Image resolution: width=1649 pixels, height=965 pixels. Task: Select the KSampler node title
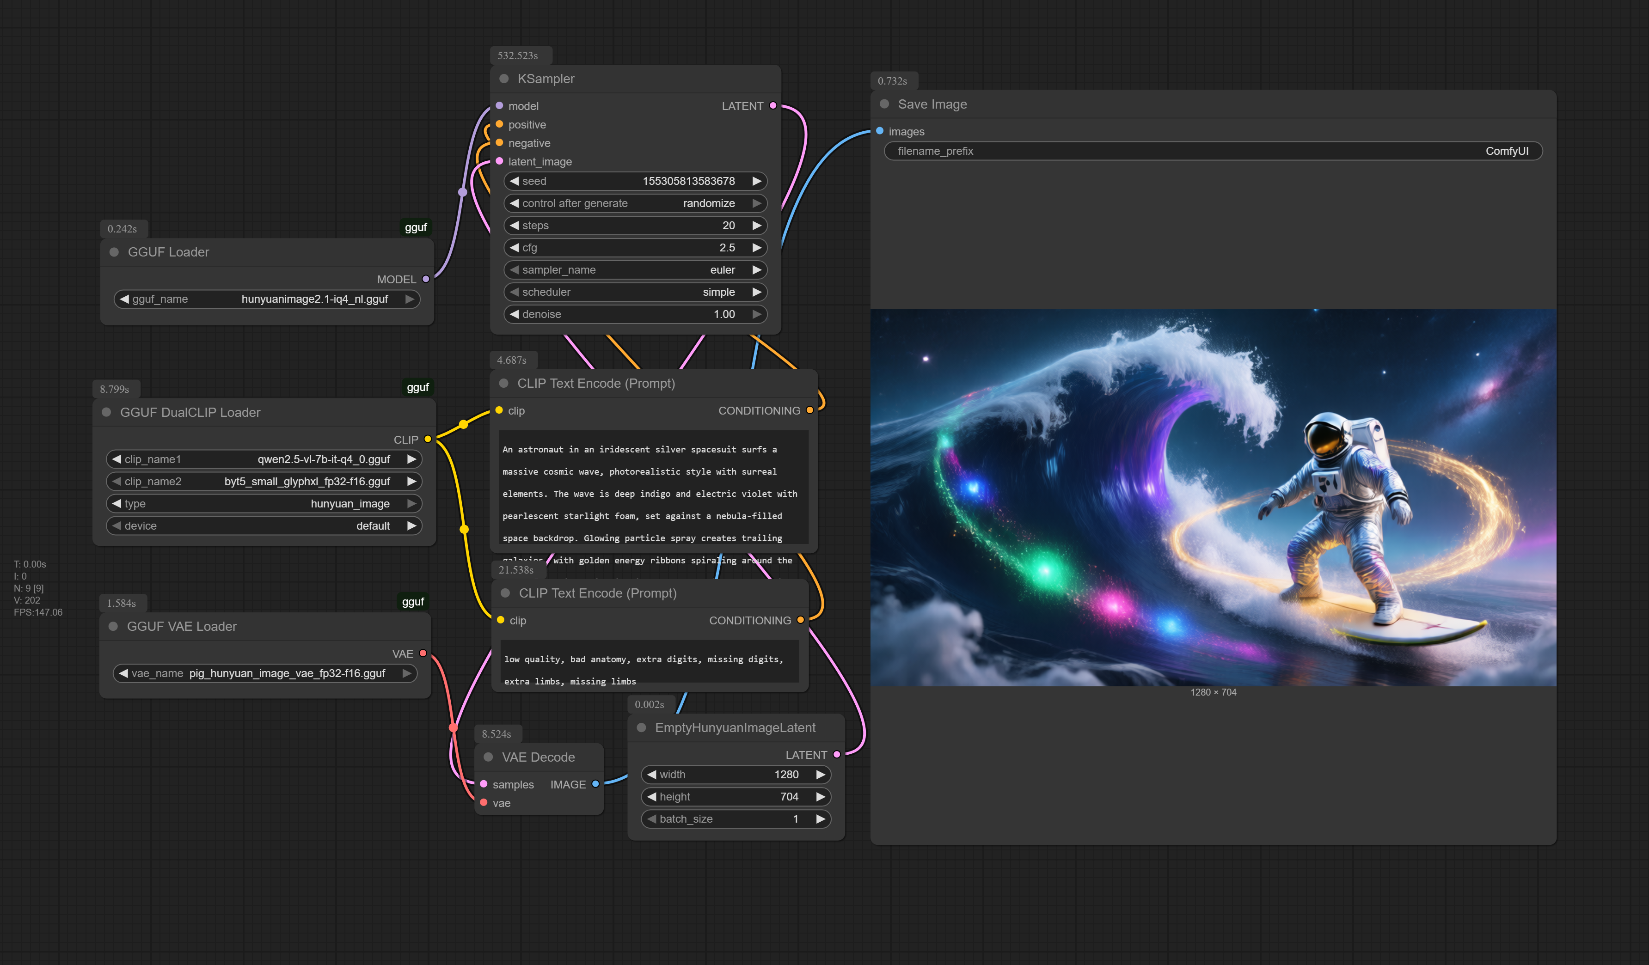546,79
